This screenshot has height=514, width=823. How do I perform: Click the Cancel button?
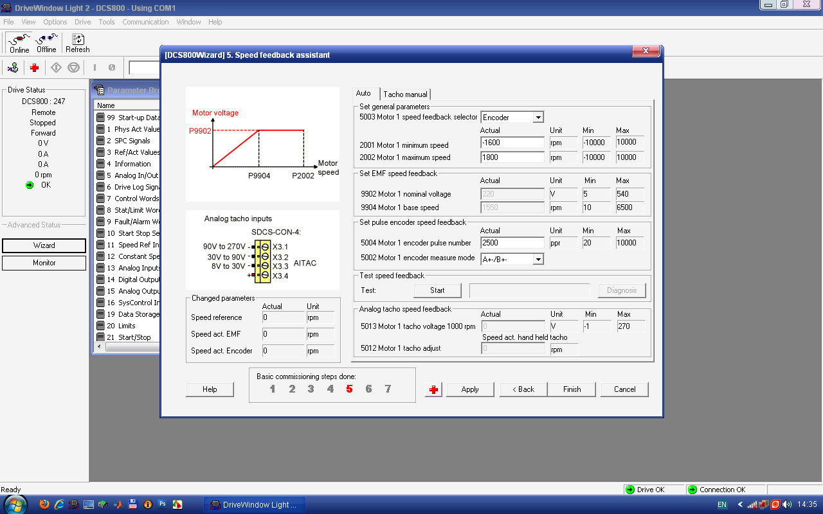pos(624,389)
